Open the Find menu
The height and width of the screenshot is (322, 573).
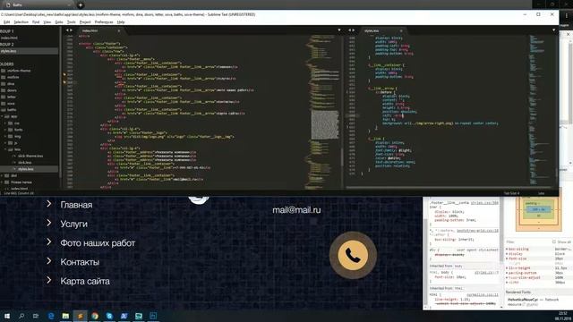[36, 22]
